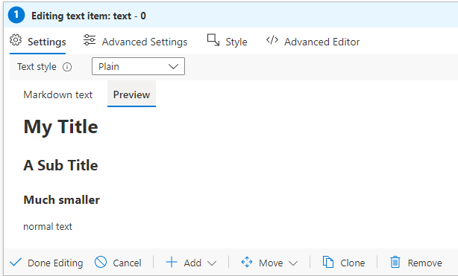Click the Style resize icon
Viewport: 458px width, 276px height.
coord(213,40)
